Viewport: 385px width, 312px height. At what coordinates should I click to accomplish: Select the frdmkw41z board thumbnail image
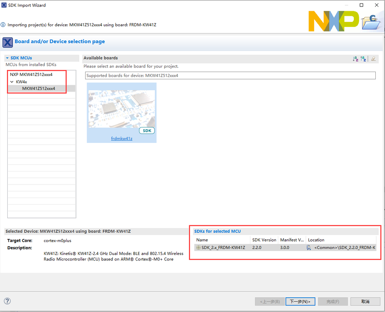[121, 109]
